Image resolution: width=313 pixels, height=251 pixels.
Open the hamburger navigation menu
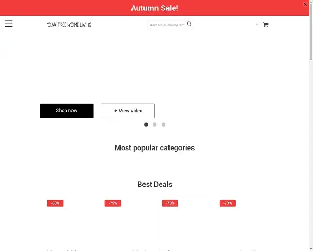click(x=8, y=24)
